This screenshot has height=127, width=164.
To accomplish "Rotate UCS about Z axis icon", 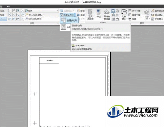I will point(18,15).
